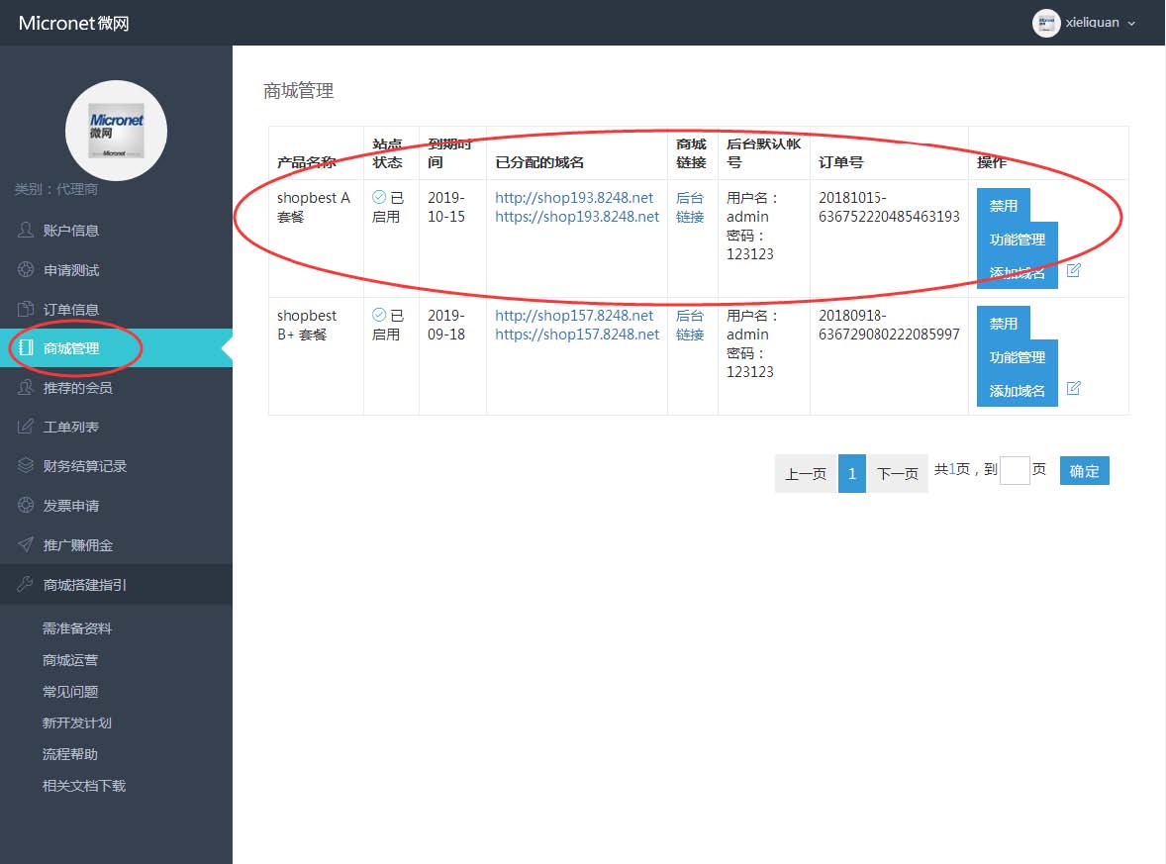Open the xieliquan account dropdown arrow
The height and width of the screenshot is (864, 1166).
[x=1131, y=23]
